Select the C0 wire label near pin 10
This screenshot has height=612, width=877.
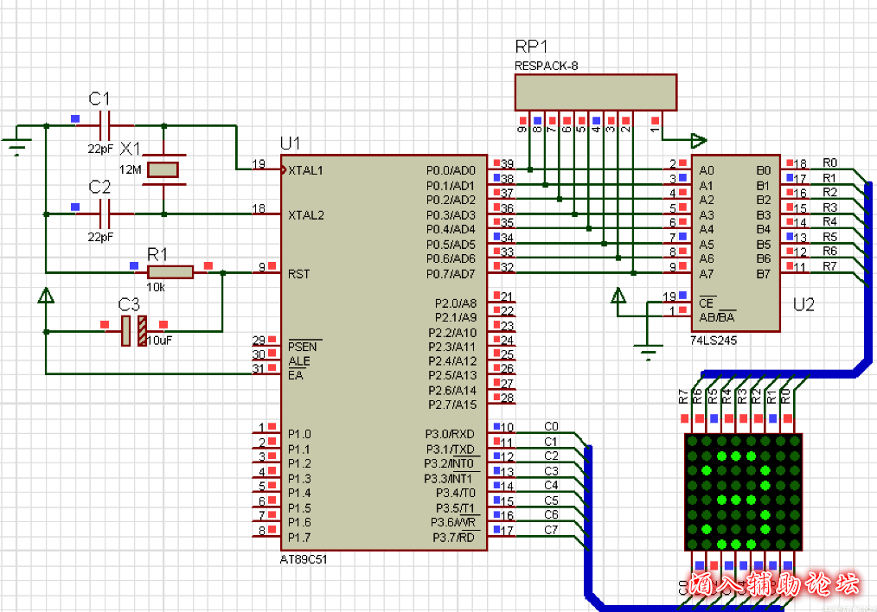pos(551,426)
